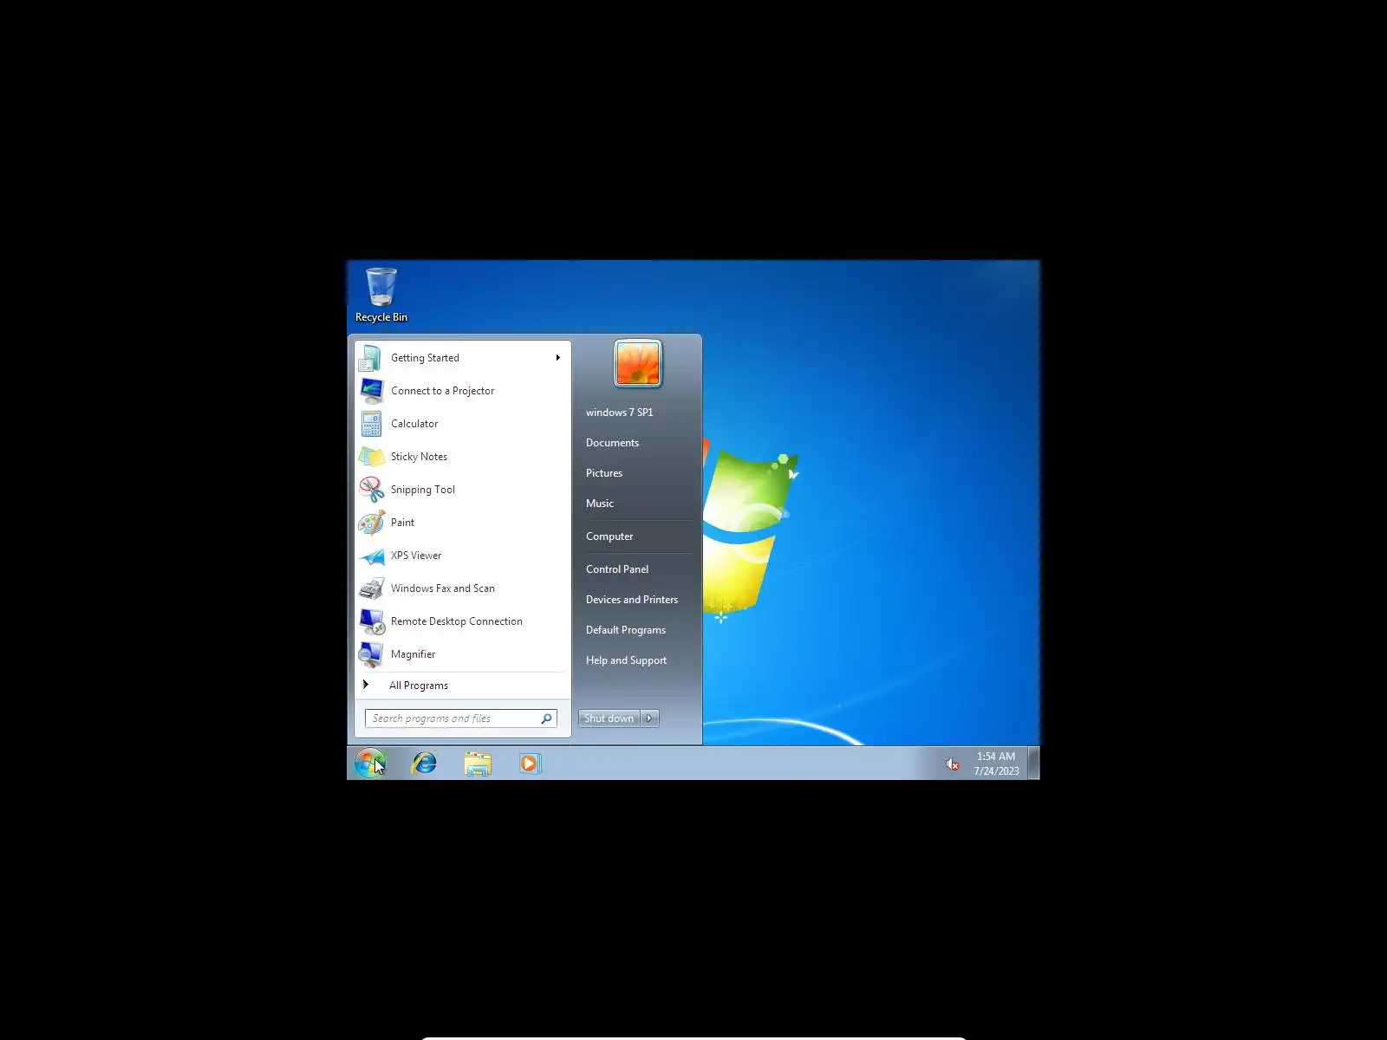Click the Sticky Notes label
This screenshot has width=1387, height=1040.
(419, 457)
